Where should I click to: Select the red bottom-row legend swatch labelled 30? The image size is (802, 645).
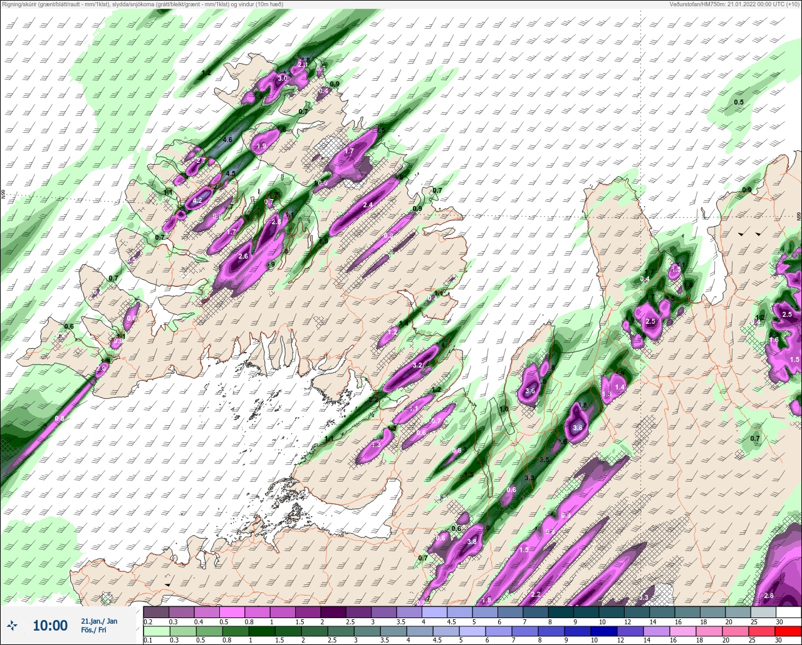[x=788, y=631]
